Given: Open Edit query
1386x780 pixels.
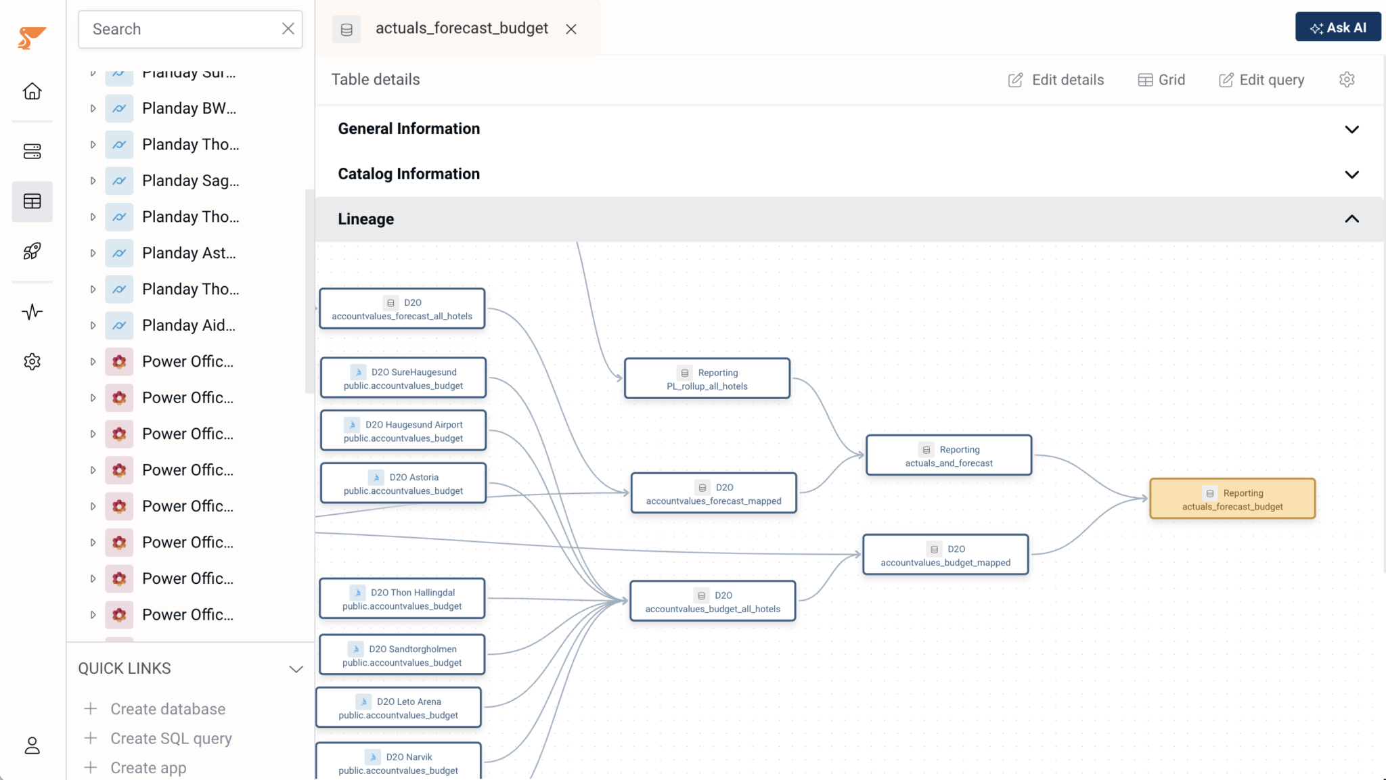Looking at the screenshot, I should coord(1261,79).
